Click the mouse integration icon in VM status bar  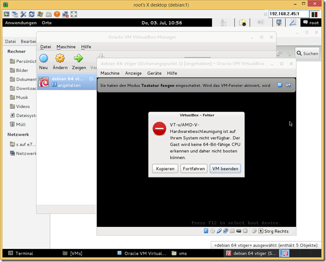[x=254, y=231]
